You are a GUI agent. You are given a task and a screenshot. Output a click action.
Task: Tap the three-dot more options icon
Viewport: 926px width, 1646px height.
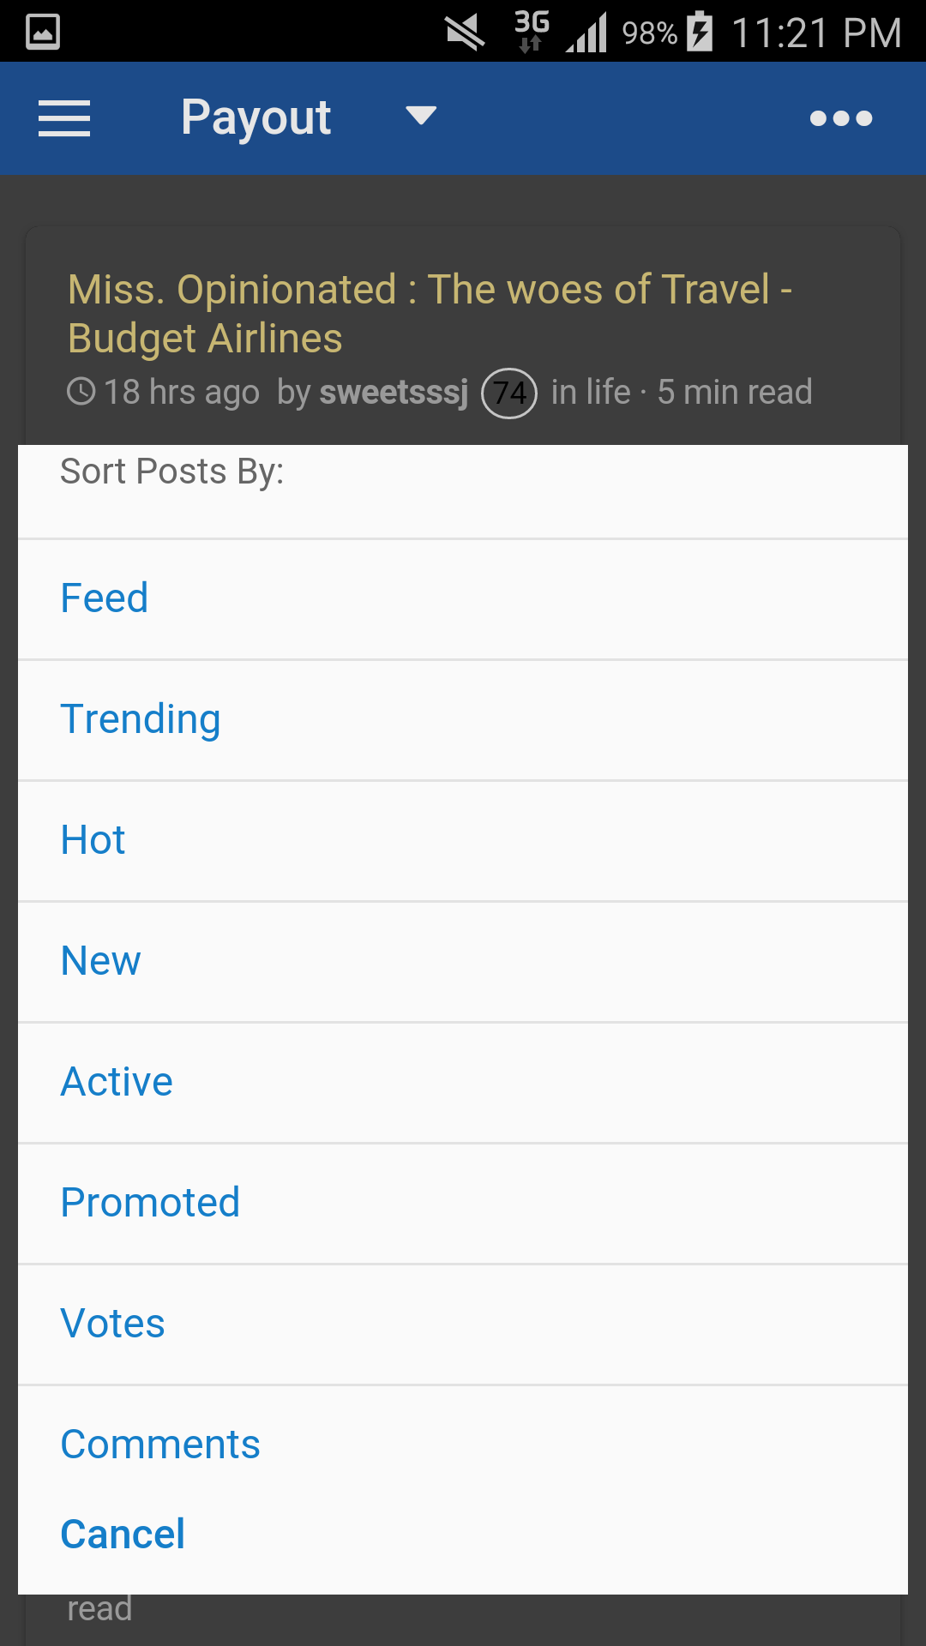[x=841, y=118]
